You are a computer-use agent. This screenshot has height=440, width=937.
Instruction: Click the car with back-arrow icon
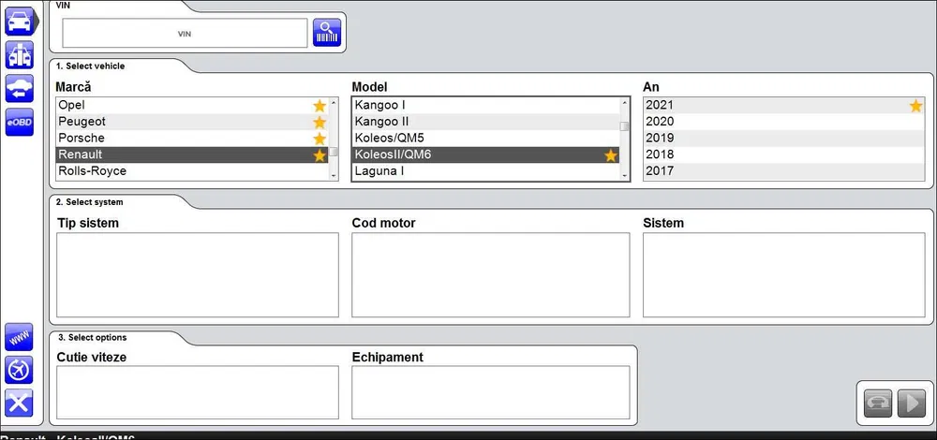[x=20, y=88]
